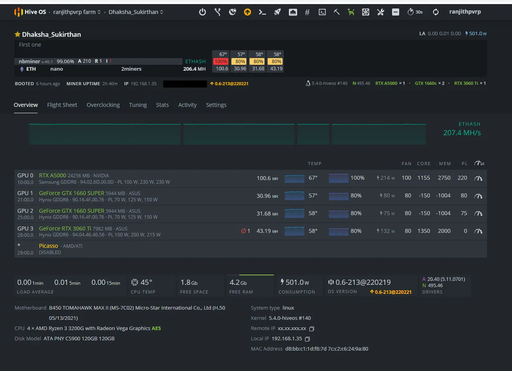This screenshot has height=371, width=512.
Task: Copy the Remote IP via copy icon
Action: [x=312, y=329]
